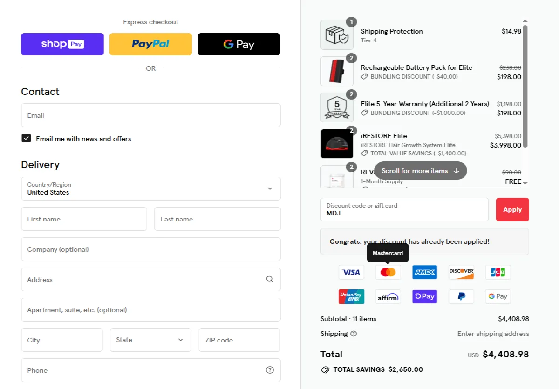Choose PayPal express checkout
Viewport: 559px width, 389px height.
pos(150,44)
